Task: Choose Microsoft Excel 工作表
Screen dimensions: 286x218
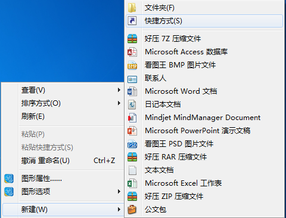Action: click(x=204, y=183)
